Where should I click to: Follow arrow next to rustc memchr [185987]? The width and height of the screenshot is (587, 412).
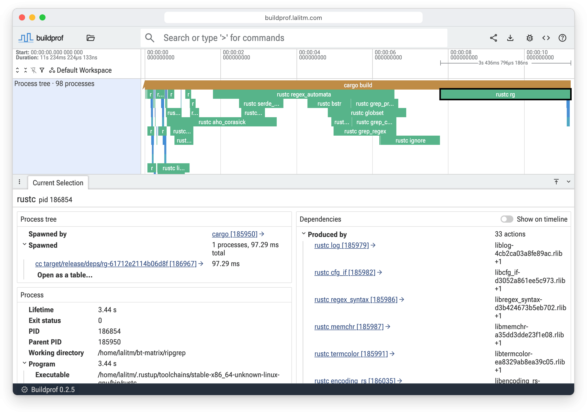point(388,327)
